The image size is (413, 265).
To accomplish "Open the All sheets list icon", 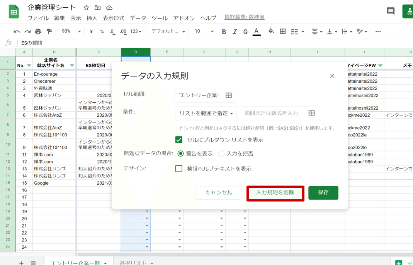I will [x=33, y=263].
